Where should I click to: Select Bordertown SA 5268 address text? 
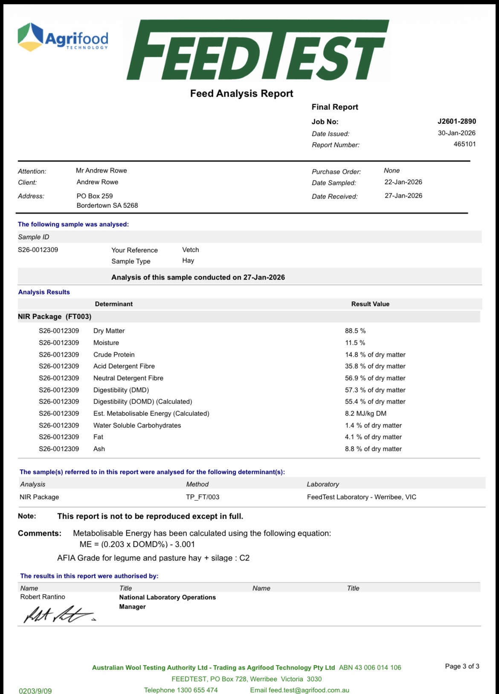click(x=107, y=205)
